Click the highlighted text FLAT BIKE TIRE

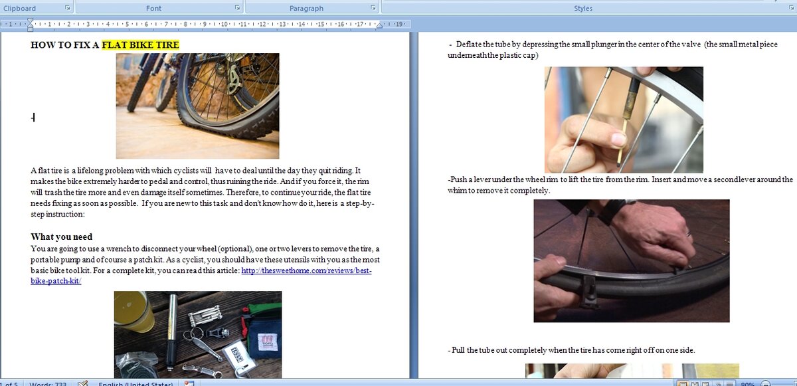pyautogui.click(x=140, y=45)
